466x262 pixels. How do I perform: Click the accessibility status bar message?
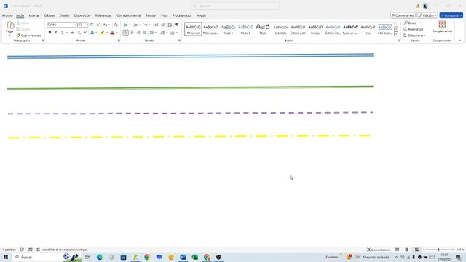(x=62, y=250)
